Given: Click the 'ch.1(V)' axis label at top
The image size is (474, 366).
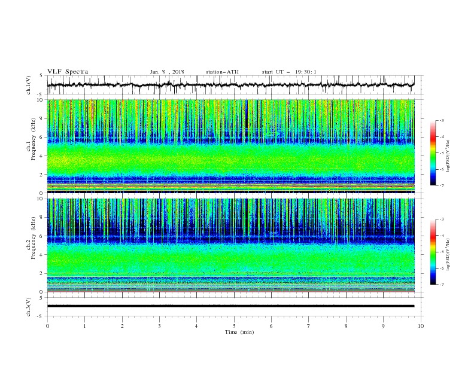Looking at the screenshot, I should tap(29, 85).
